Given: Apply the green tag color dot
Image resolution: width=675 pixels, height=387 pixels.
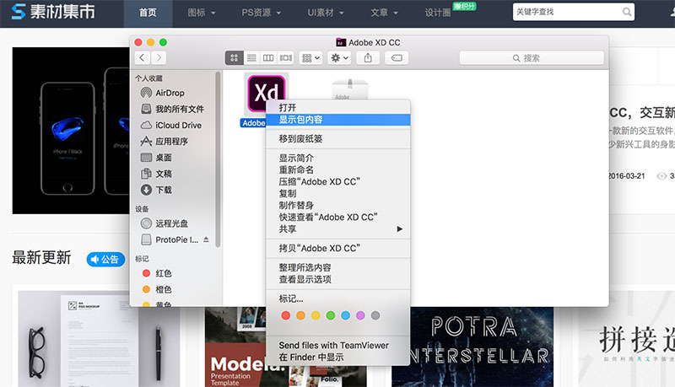Looking at the screenshot, I should [x=331, y=315].
